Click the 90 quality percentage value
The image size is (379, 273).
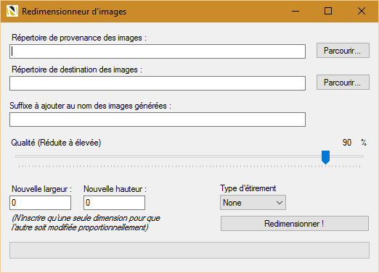[x=347, y=143]
